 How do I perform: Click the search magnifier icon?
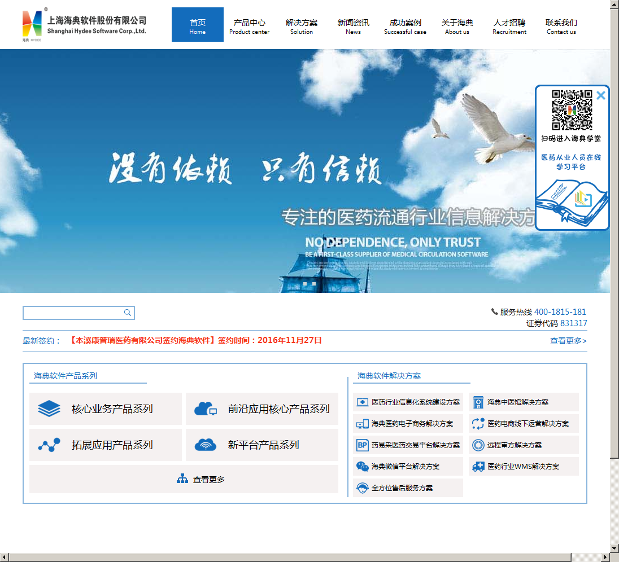128,313
